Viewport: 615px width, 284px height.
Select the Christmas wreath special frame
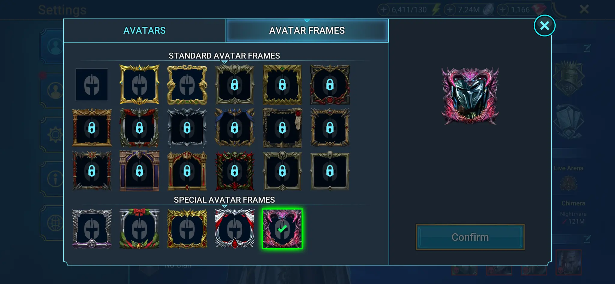tap(139, 229)
